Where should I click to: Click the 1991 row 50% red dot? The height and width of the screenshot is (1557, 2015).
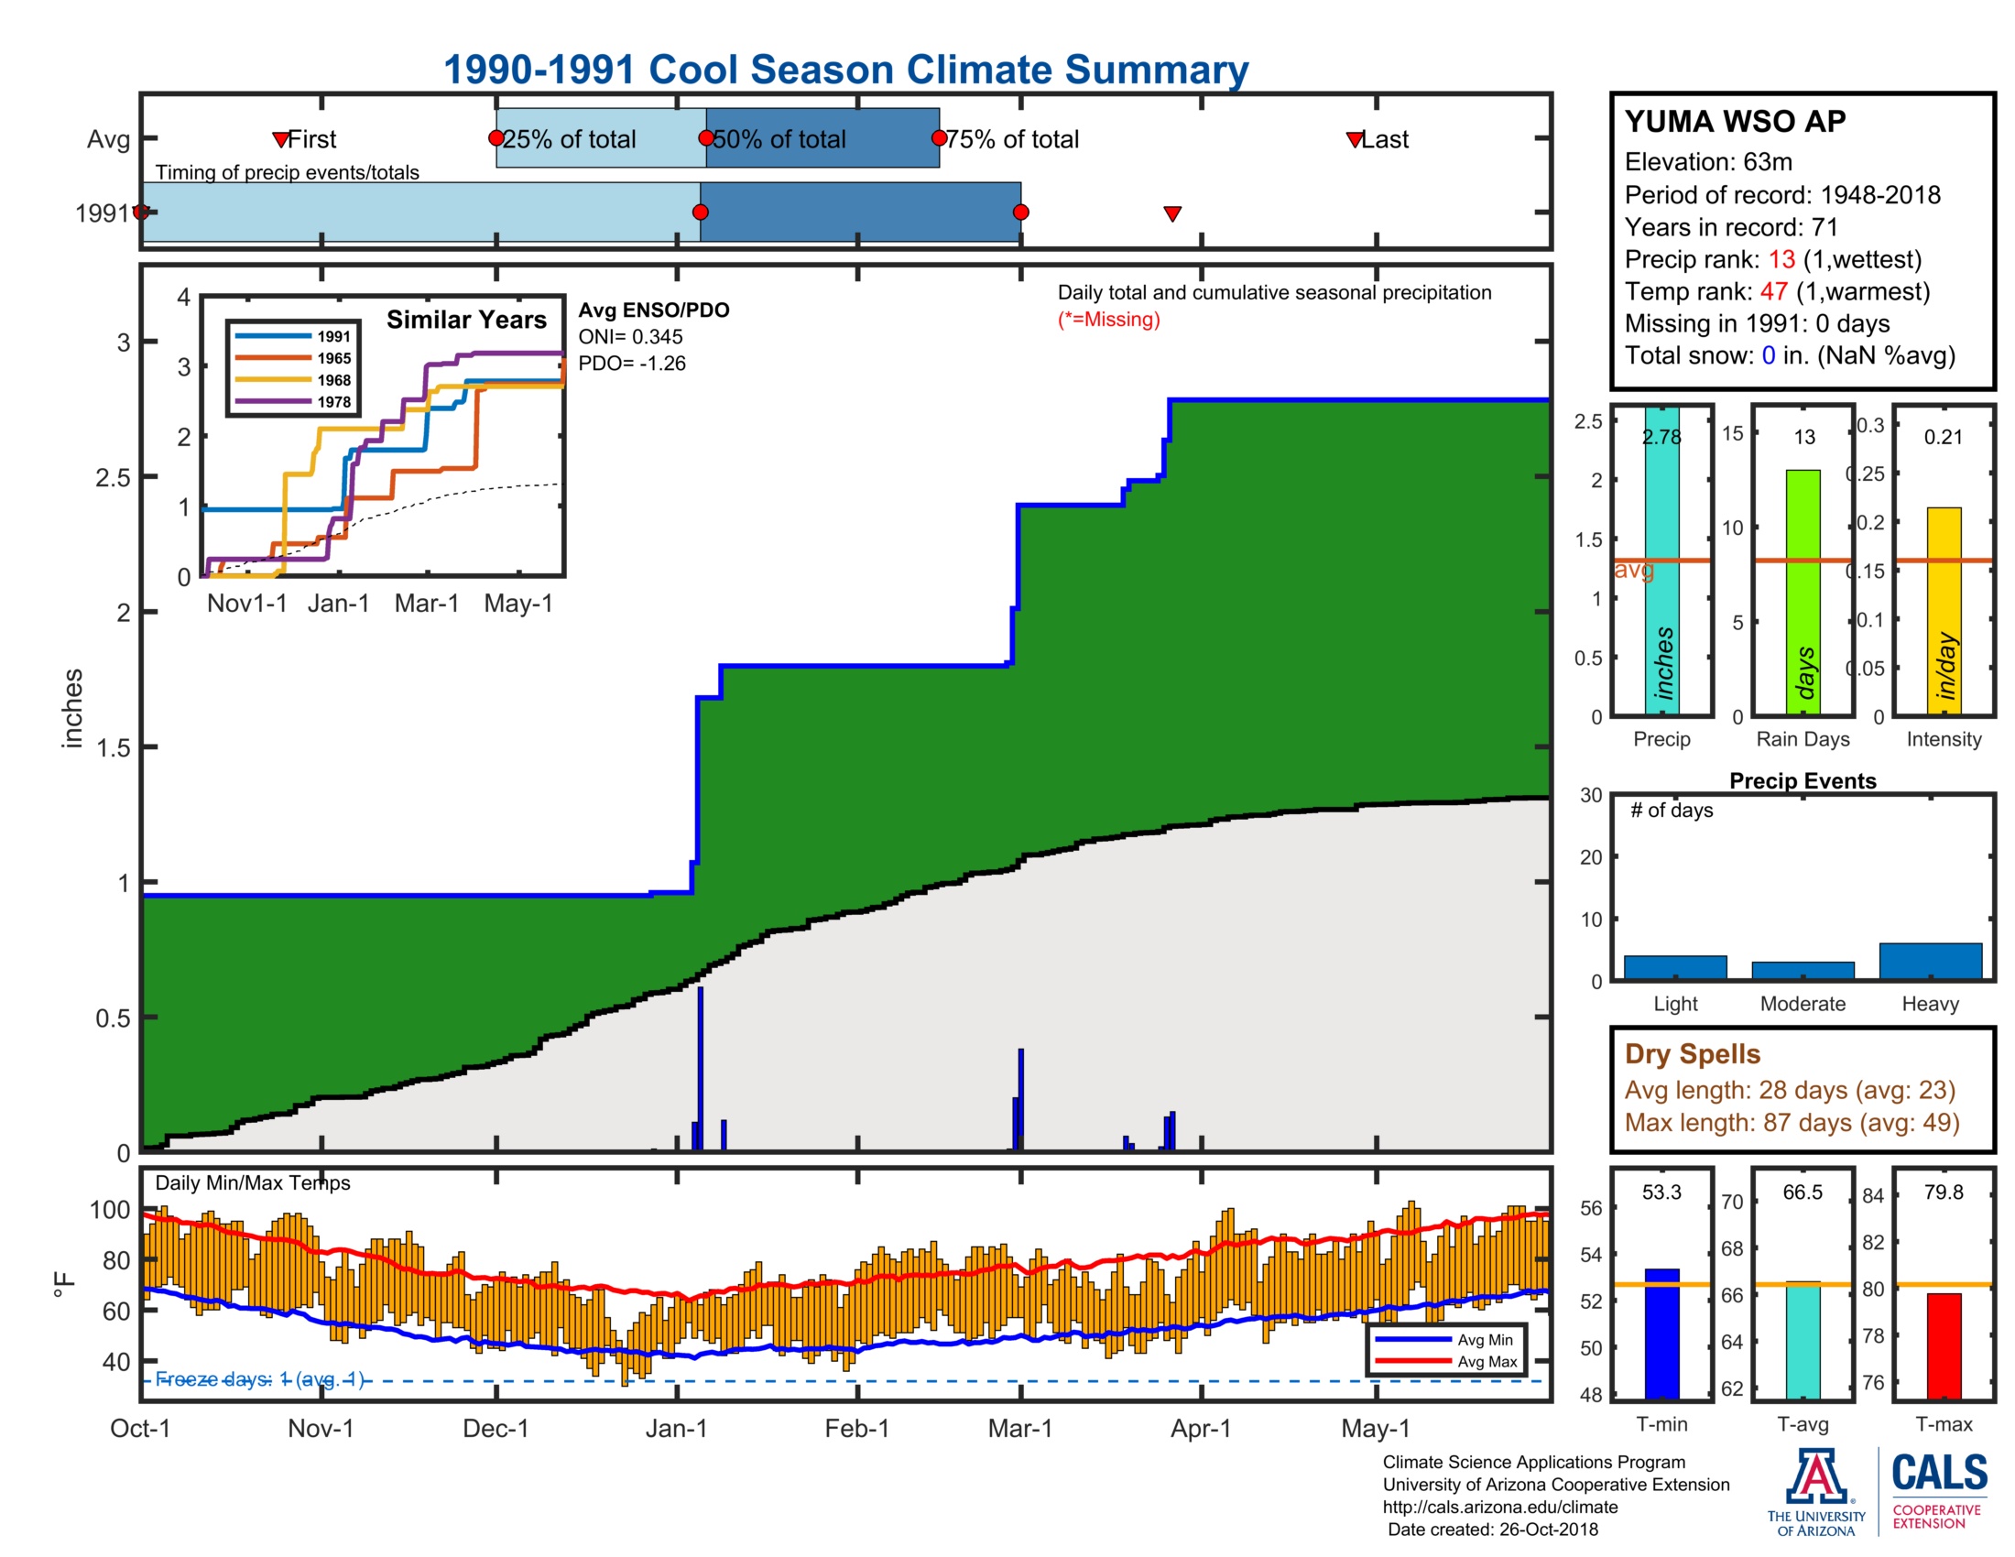click(x=701, y=212)
